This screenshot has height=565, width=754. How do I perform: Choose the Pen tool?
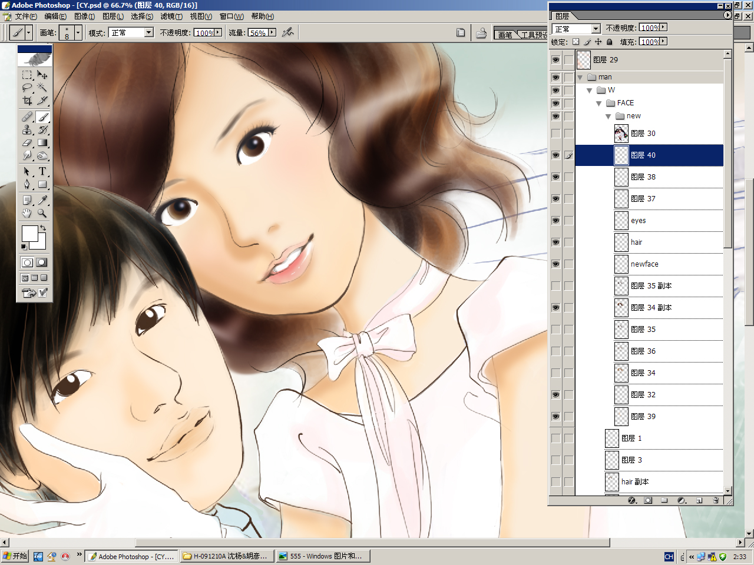[x=27, y=184]
